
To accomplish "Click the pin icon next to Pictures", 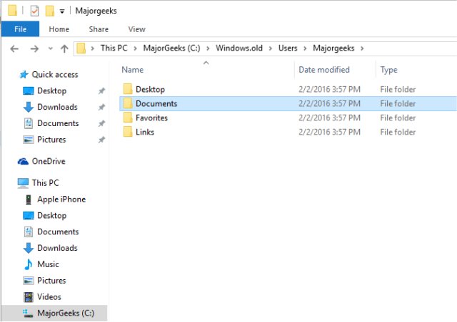I will (x=101, y=140).
